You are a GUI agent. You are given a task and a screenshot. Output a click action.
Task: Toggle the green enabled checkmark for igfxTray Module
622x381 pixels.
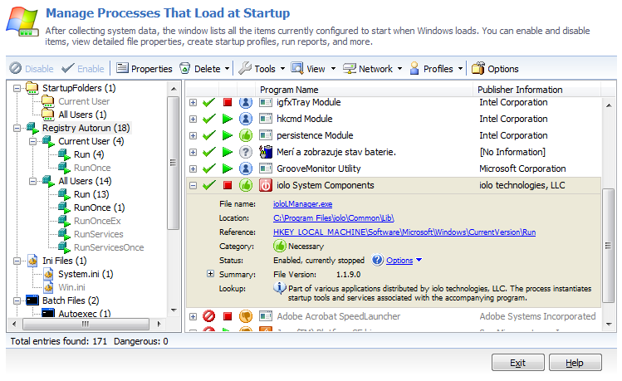208,102
